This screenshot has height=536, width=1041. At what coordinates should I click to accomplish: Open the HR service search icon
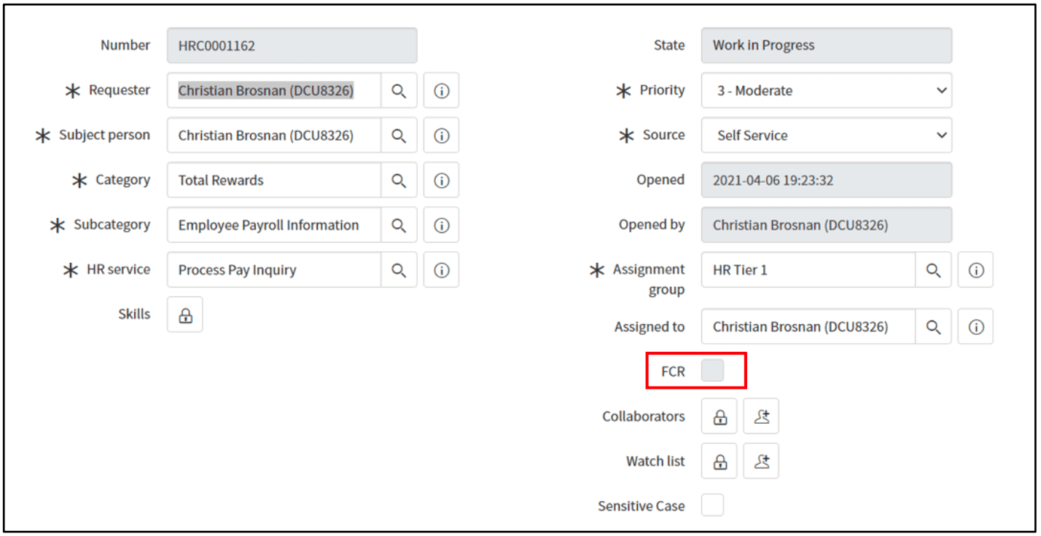pyautogui.click(x=397, y=269)
